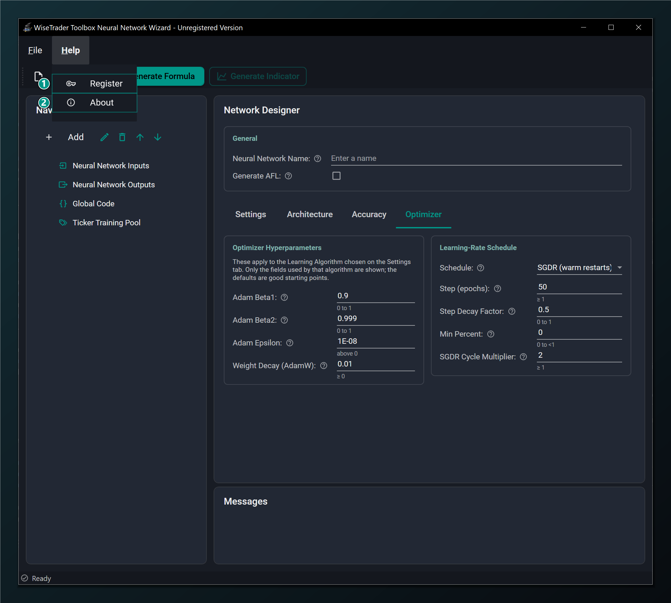Click help icon next to Adam Epsilon
671x603 pixels.
point(290,343)
